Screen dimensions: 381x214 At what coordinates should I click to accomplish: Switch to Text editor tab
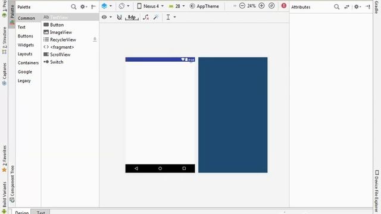(41, 212)
